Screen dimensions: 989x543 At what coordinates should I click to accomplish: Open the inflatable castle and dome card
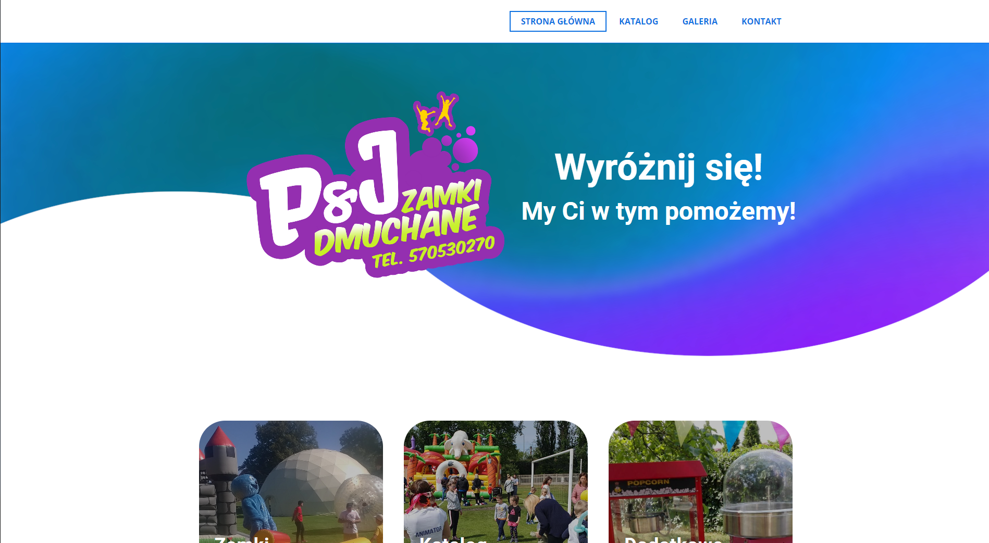[291, 482]
